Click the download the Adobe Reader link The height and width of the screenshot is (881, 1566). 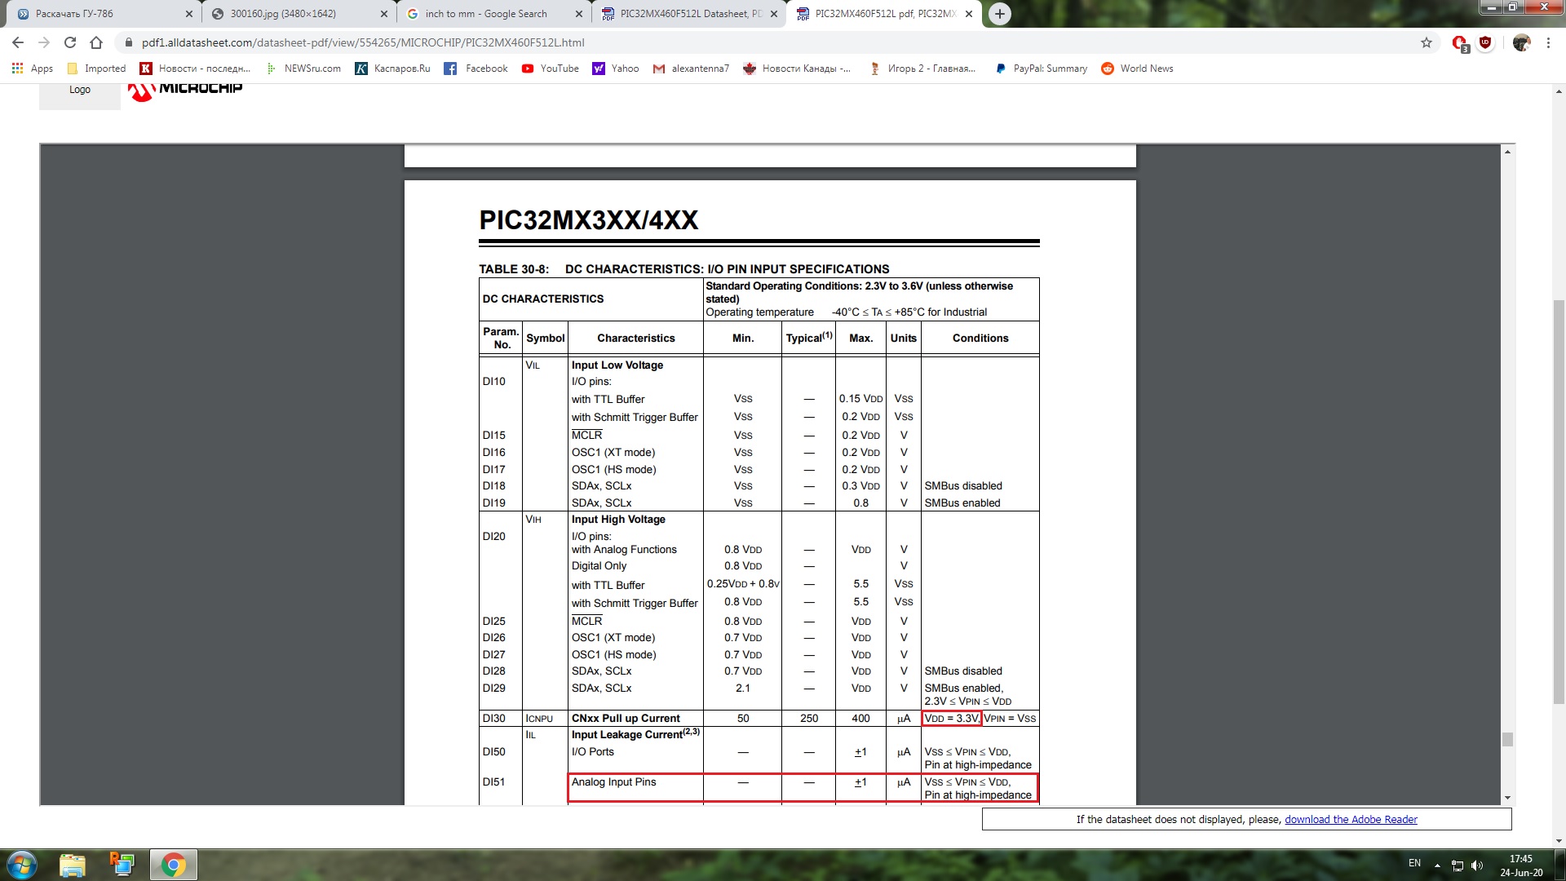(x=1351, y=820)
